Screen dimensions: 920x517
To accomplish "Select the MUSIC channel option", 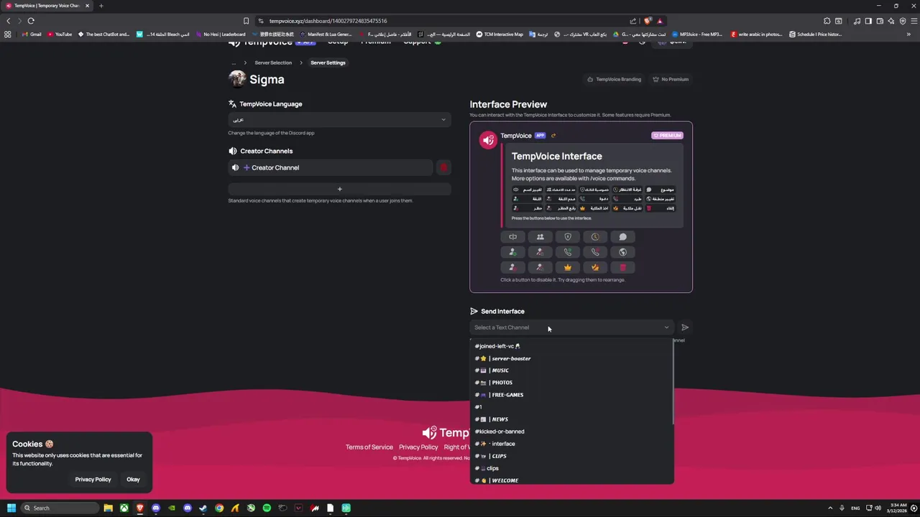I will tap(571, 371).
